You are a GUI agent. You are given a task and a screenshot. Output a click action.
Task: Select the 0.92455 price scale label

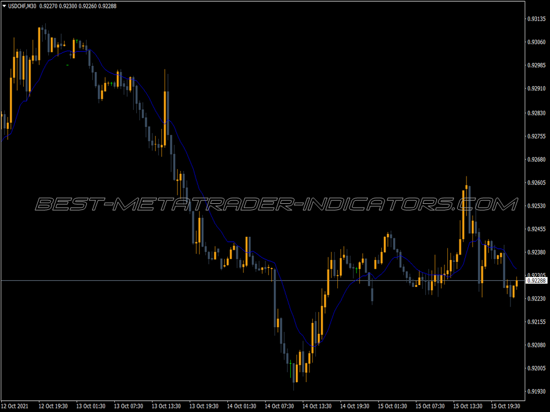tap(537, 229)
